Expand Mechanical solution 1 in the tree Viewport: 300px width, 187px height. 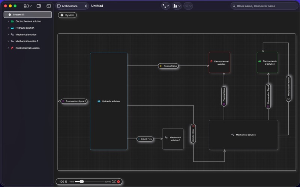click(x=8, y=41)
